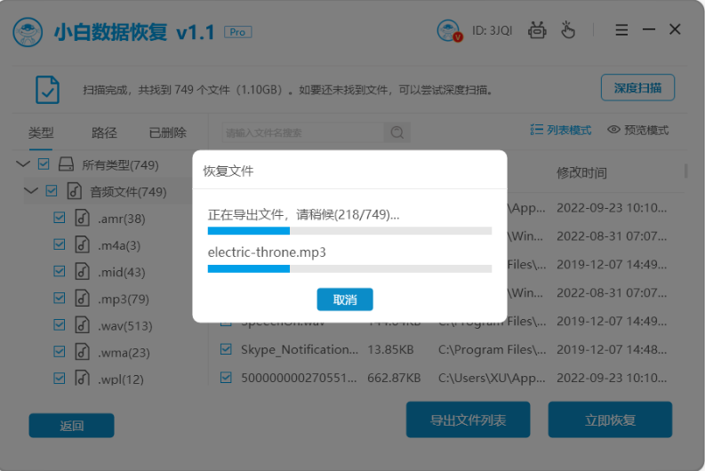Click the .mp3(79) audio file icon
Image resolution: width=705 pixels, height=471 pixels.
[x=82, y=298]
